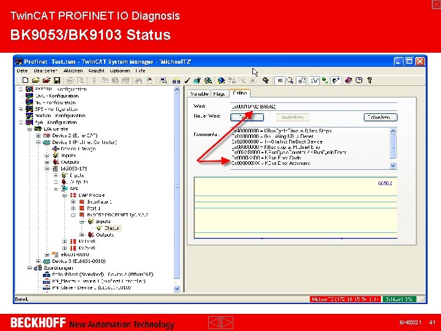
Task: Click the Save floppy disk toolbar icon
Action: (57, 80)
